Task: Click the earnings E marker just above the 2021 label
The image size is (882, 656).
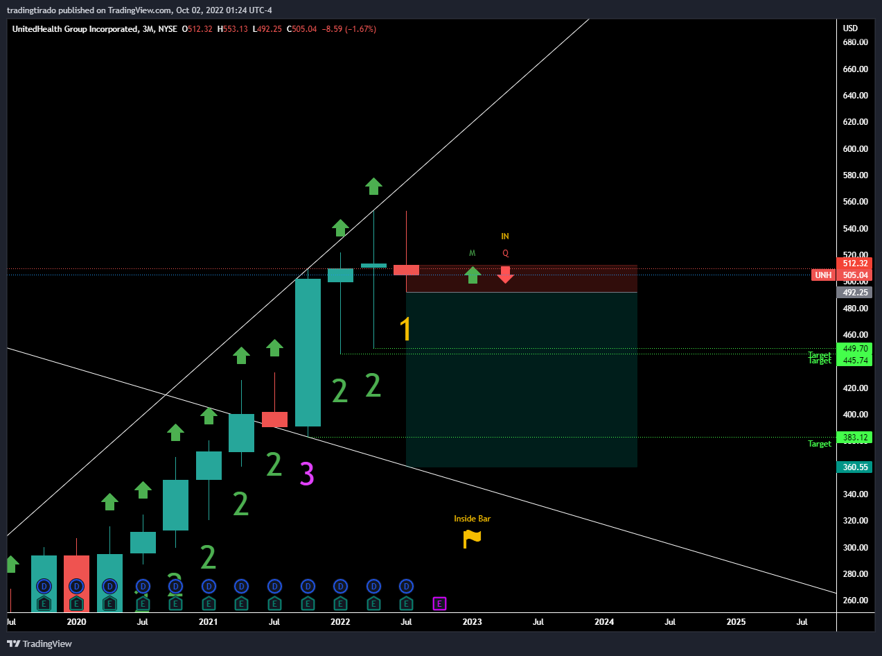Action: (x=208, y=603)
